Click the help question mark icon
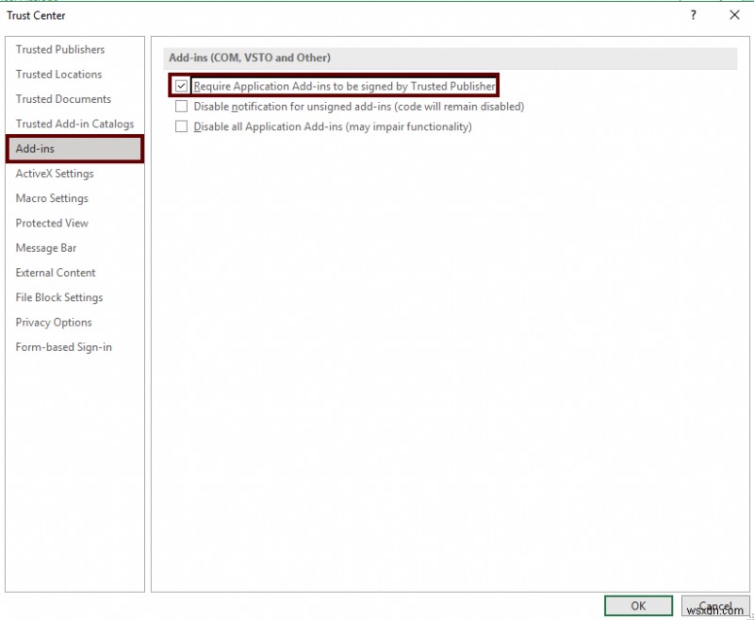The width and height of the screenshot is (754, 620). (x=693, y=15)
